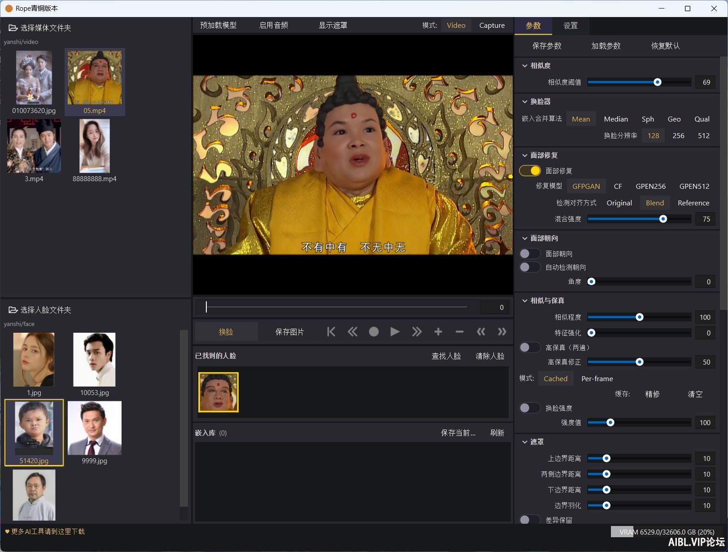728x552 pixels.
Task: Collapse the 遮罩 section chevron
Action: coord(524,442)
